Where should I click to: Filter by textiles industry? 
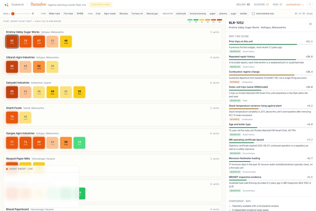243,13
